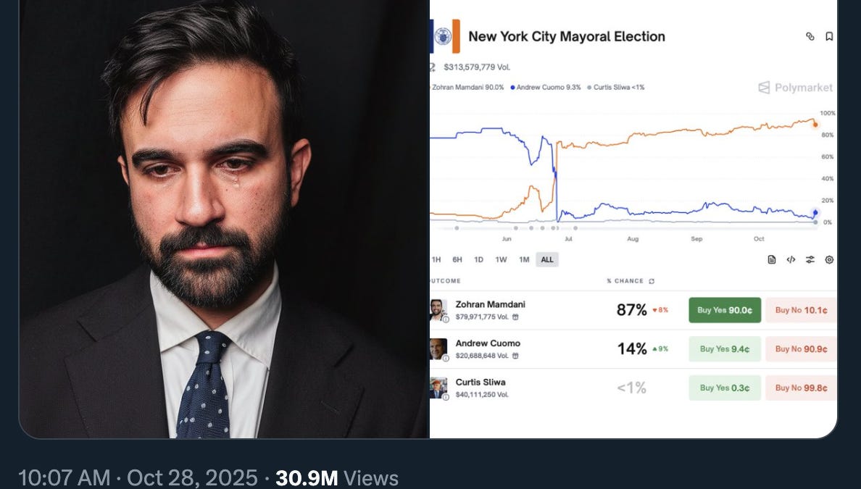Screen dimensions: 861x489
Task: Click the refresh icon beside % CHANCE
Action: pos(652,281)
